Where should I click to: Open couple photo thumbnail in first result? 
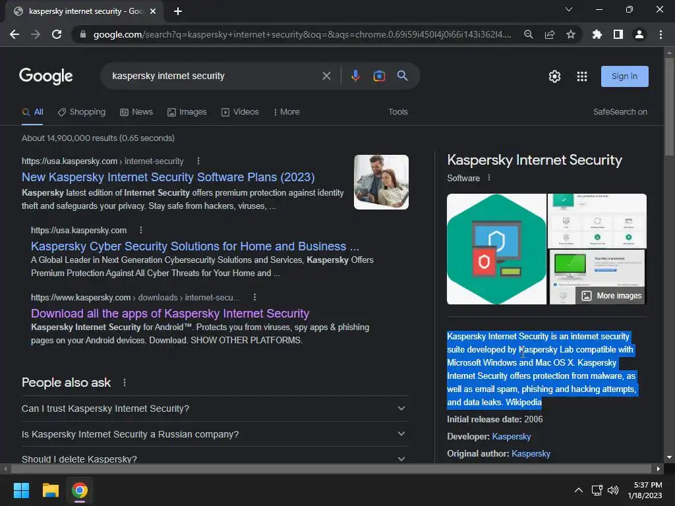click(x=381, y=182)
